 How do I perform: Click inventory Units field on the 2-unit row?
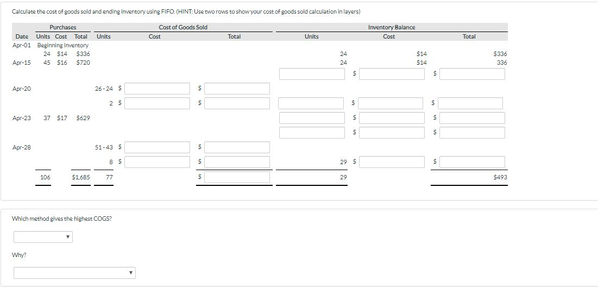(x=311, y=103)
